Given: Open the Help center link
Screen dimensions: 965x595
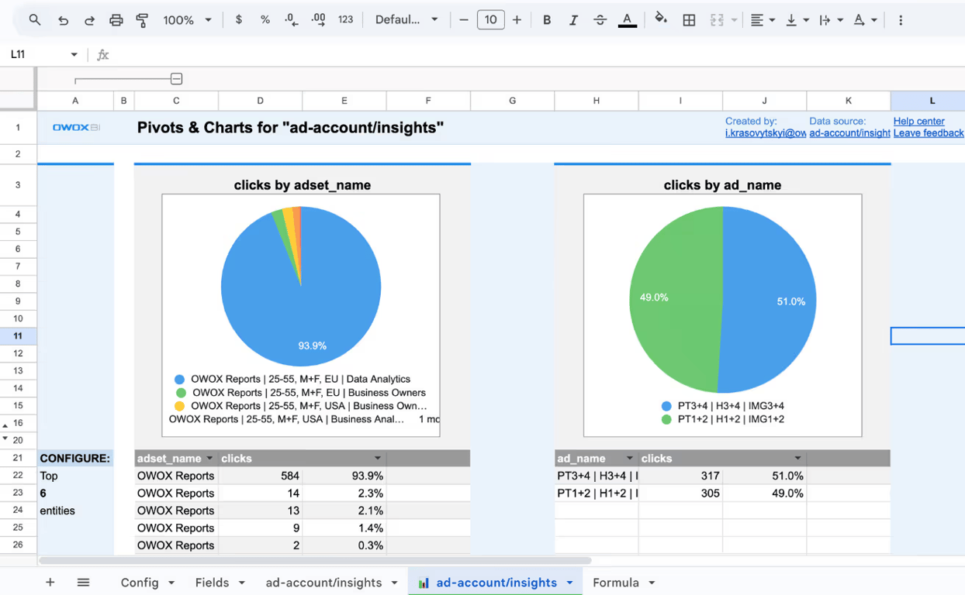Looking at the screenshot, I should point(918,121).
